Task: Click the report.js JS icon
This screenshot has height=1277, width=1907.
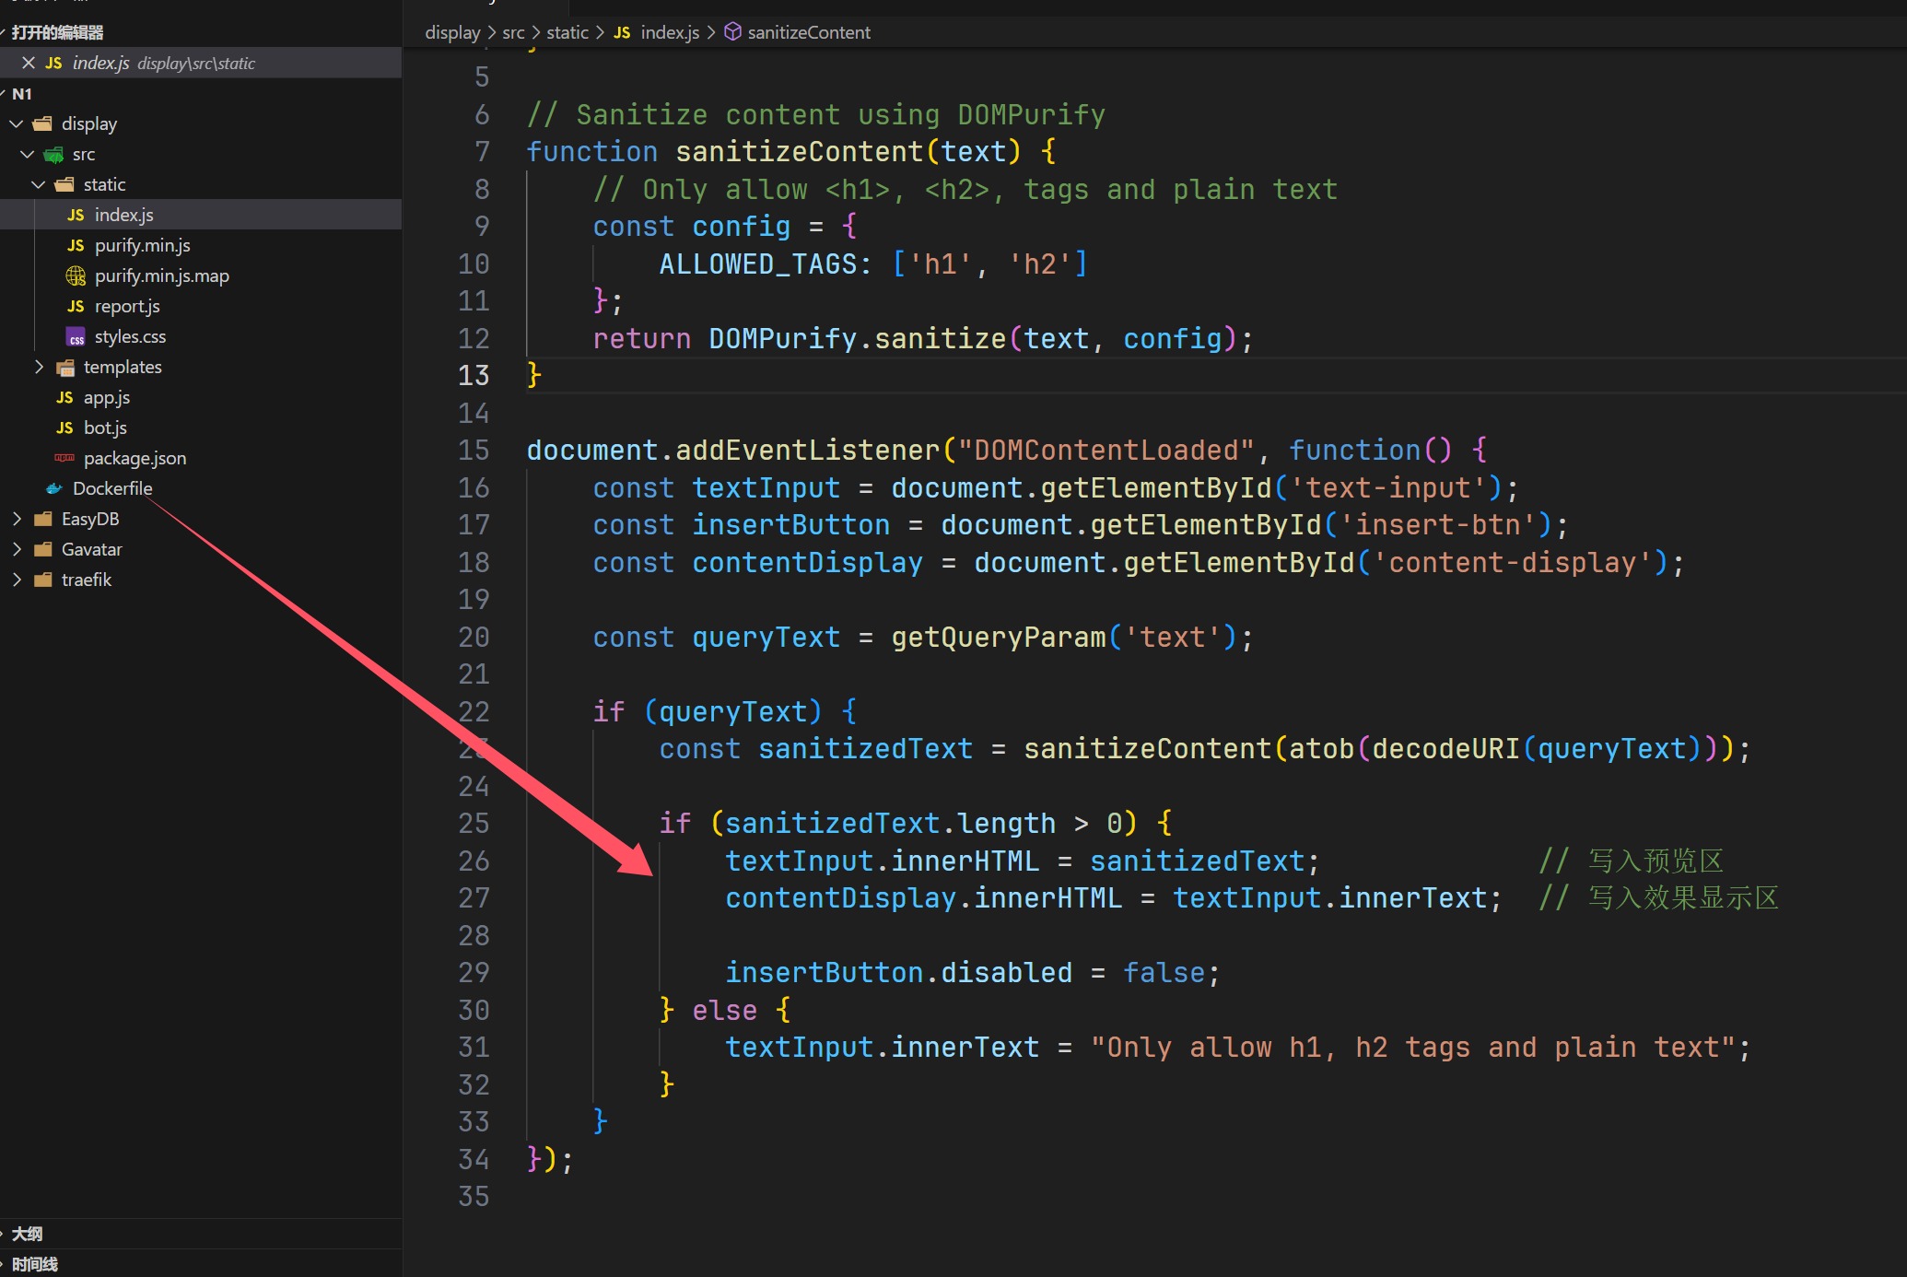Action: click(76, 306)
